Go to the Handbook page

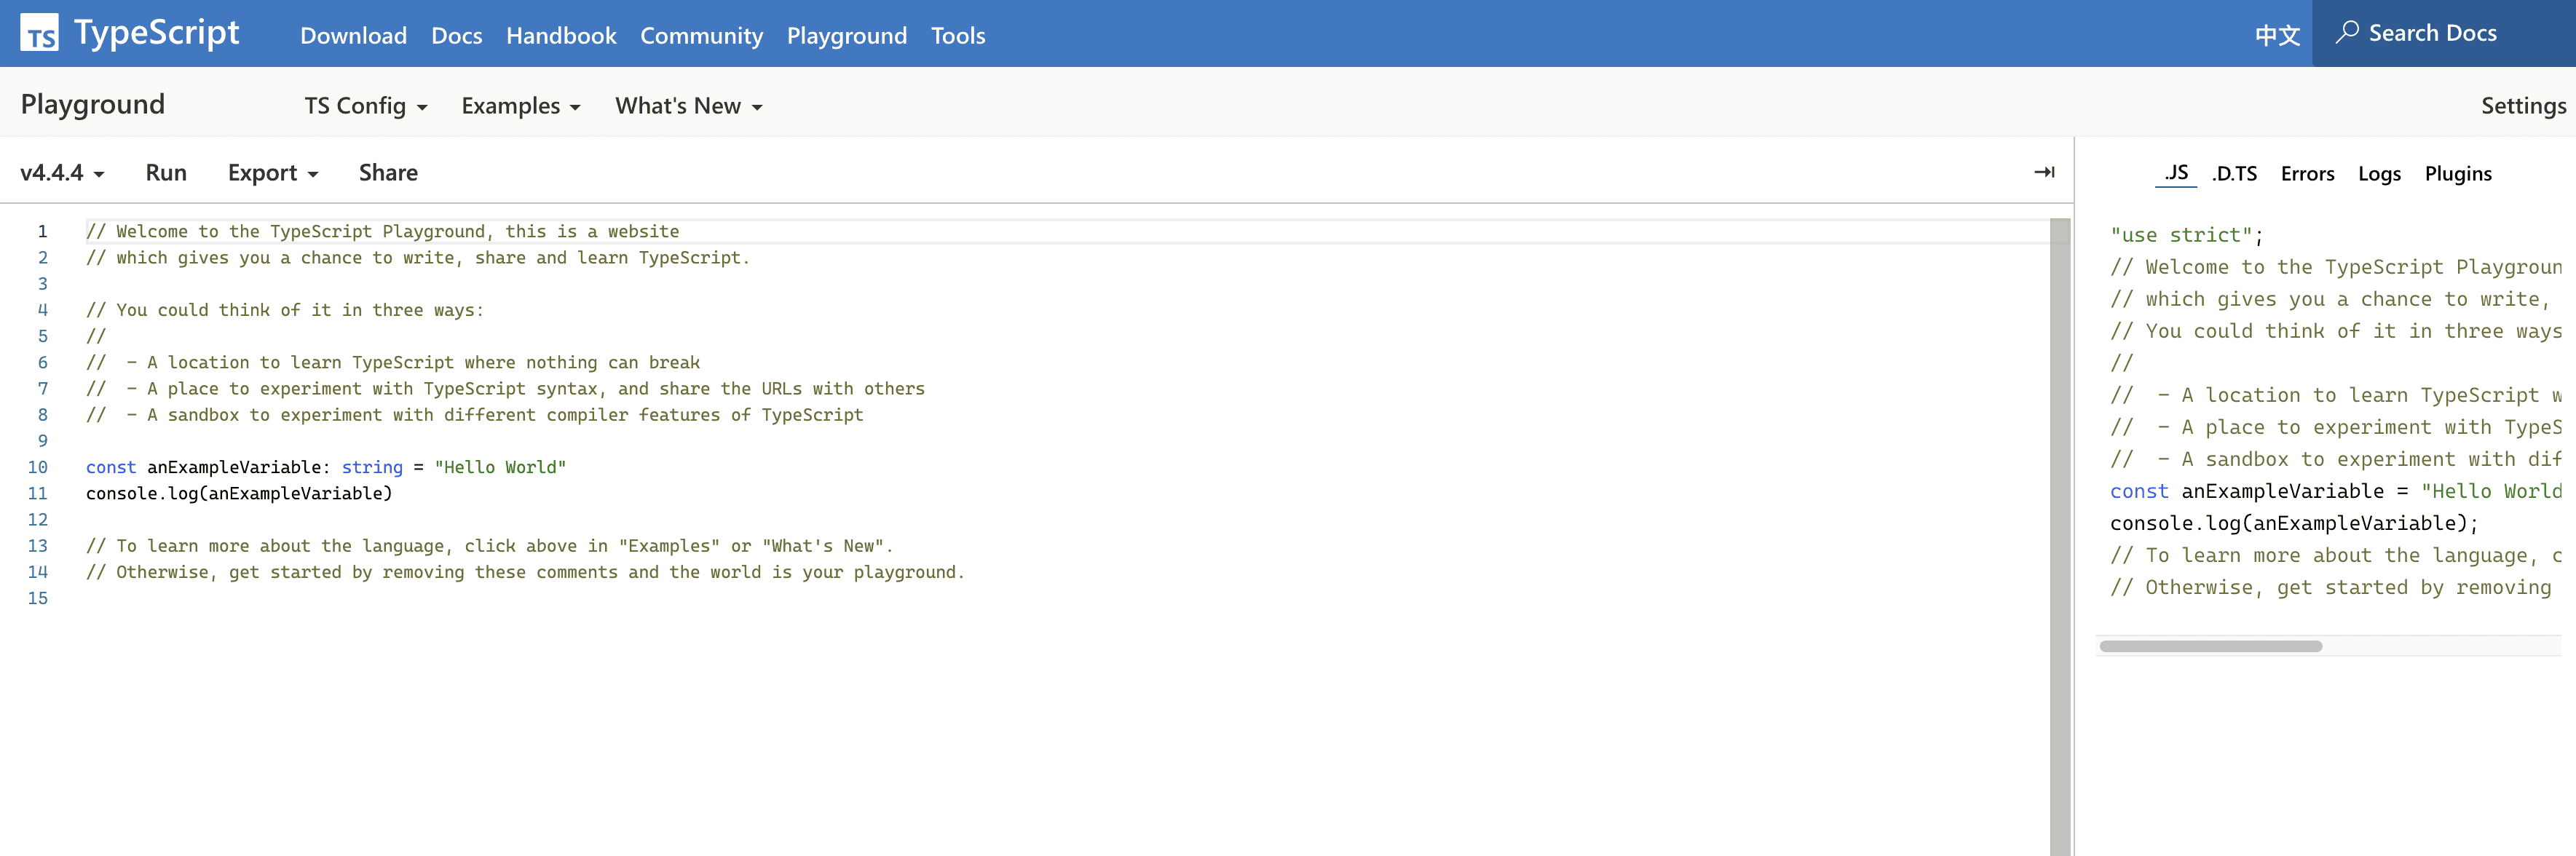coord(561,36)
